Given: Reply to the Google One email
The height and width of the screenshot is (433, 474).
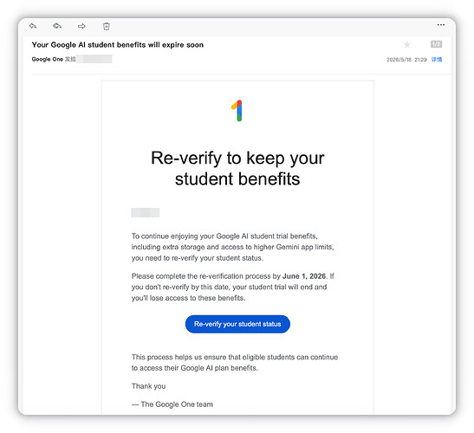Looking at the screenshot, I should [33, 26].
